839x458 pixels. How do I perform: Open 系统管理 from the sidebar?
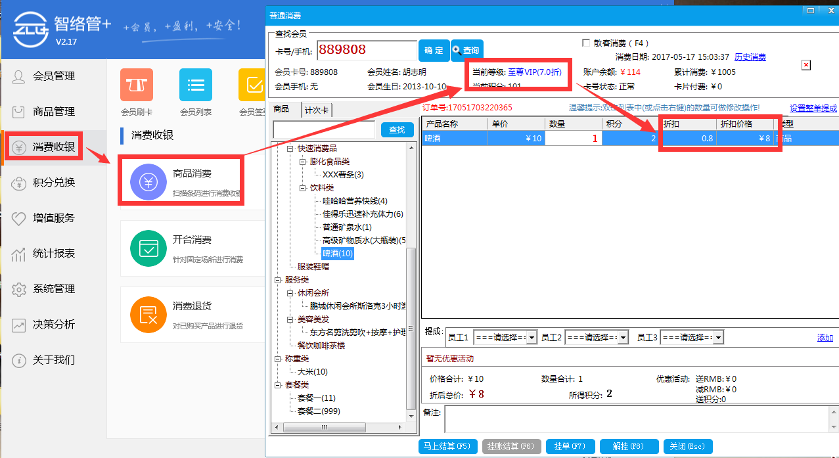[53, 288]
